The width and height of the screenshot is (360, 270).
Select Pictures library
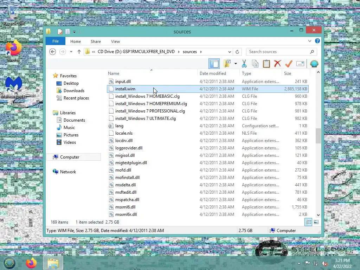(x=71, y=135)
